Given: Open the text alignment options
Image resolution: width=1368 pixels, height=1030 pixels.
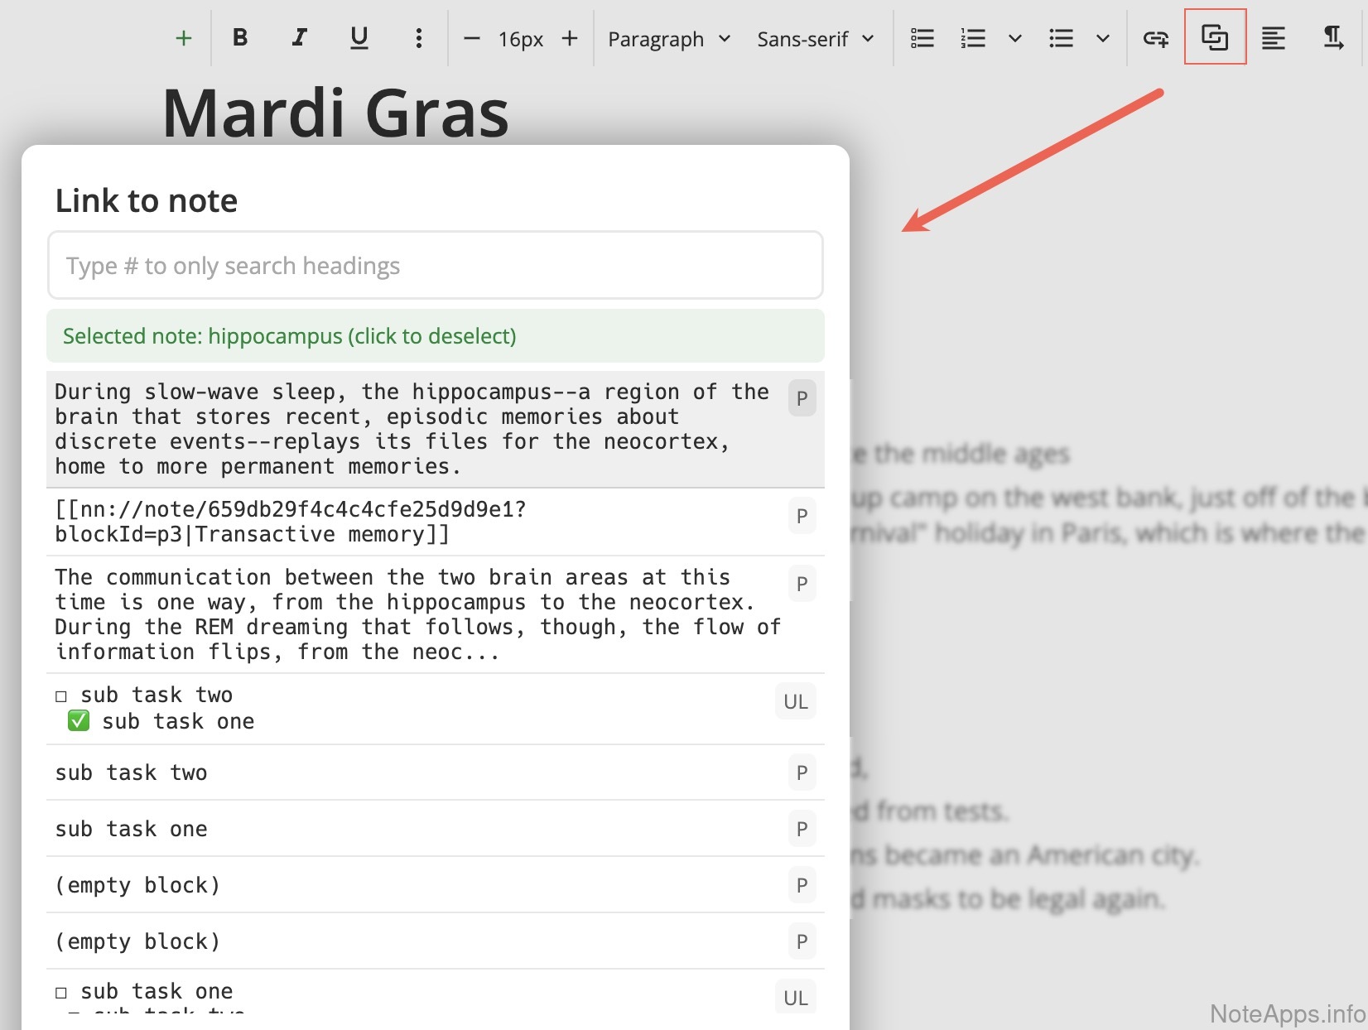Looking at the screenshot, I should pyautogui.click(x=1273, y=38).
